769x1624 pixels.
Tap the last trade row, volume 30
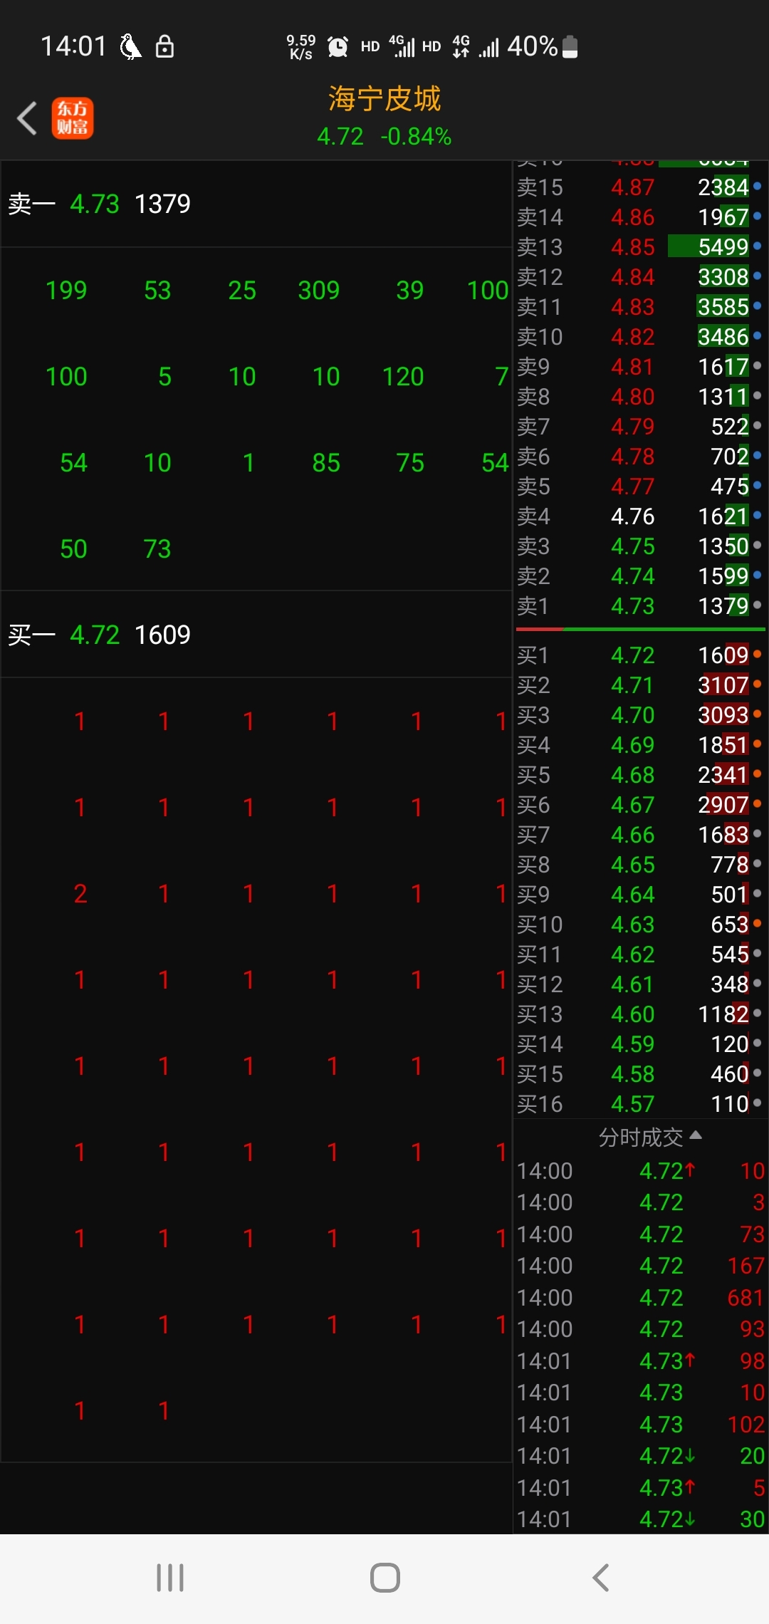(x=639, y=1519)
